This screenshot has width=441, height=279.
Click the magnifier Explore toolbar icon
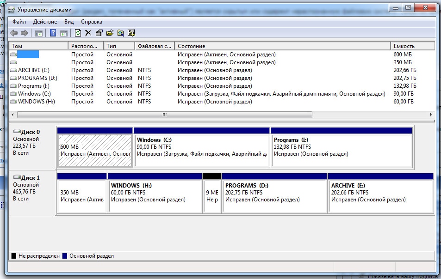click(120, 33)
